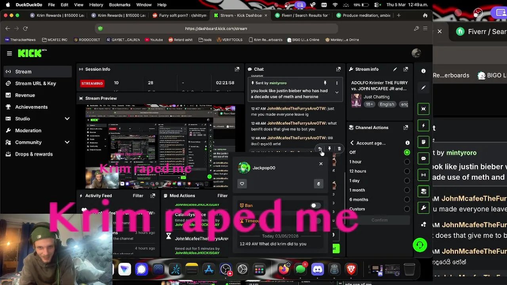Click the Confirm button in Channel Actions
This screenshot has height=285, width=507.
[379, 220]
